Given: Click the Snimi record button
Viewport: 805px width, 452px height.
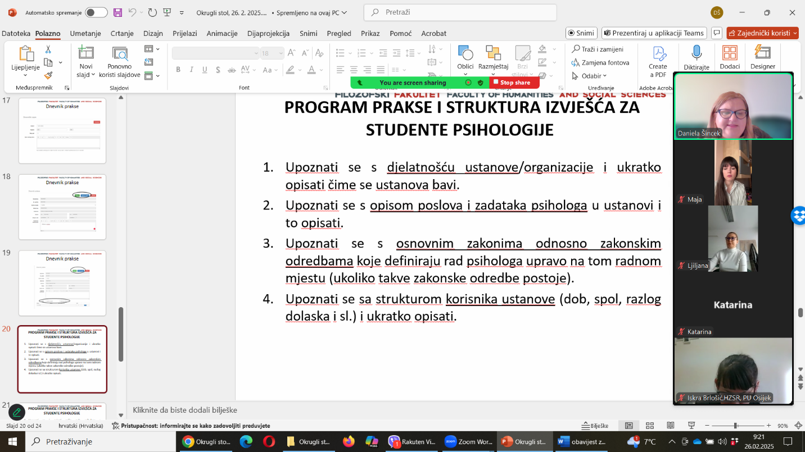Looking at the screenshot, I should [581, 33].
